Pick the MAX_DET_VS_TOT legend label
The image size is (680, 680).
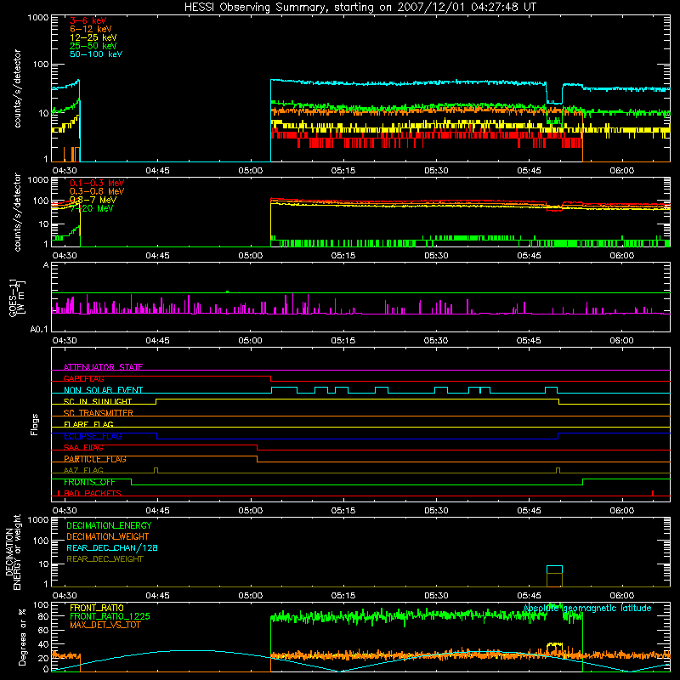pyautogui.click(x=105, y=625)
